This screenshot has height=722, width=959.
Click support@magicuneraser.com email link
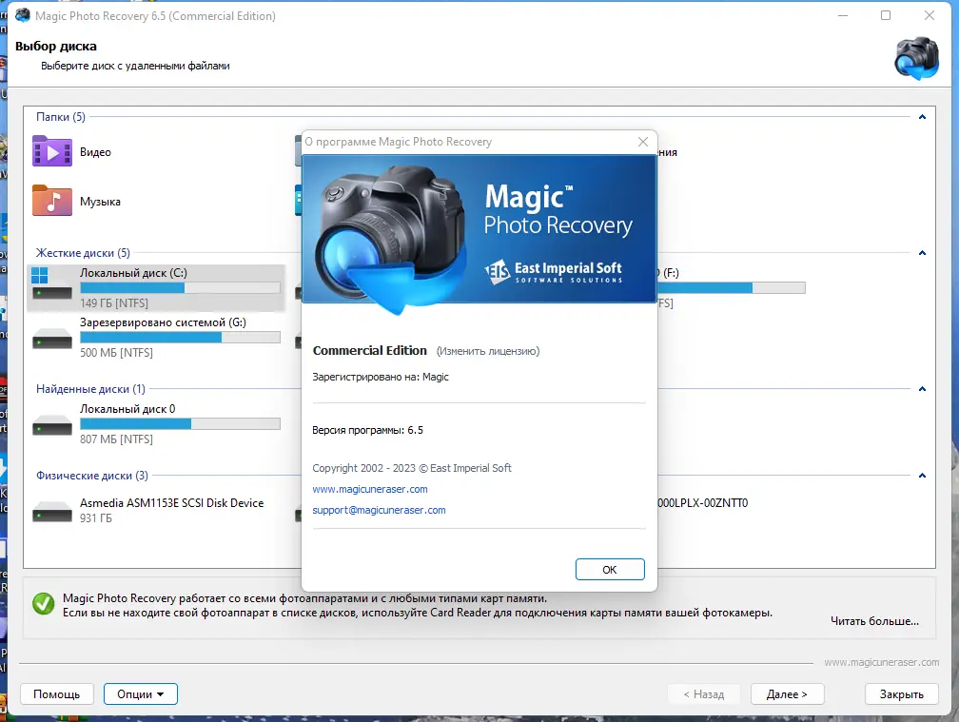[x=379, y=510]
